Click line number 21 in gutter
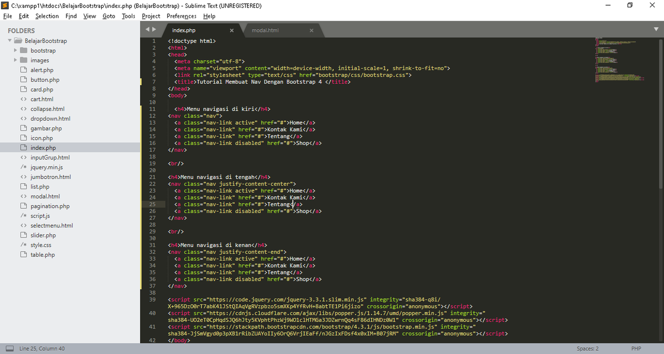 pyautogui.click(x=152, y=177)
